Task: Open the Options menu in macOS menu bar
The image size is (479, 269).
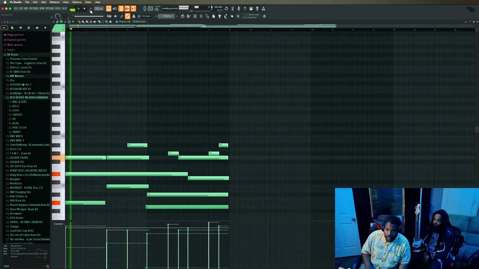Action: pos(77,2)
